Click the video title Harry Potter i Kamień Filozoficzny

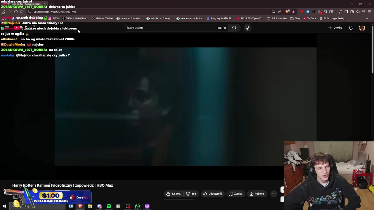[x=63, y=185]
